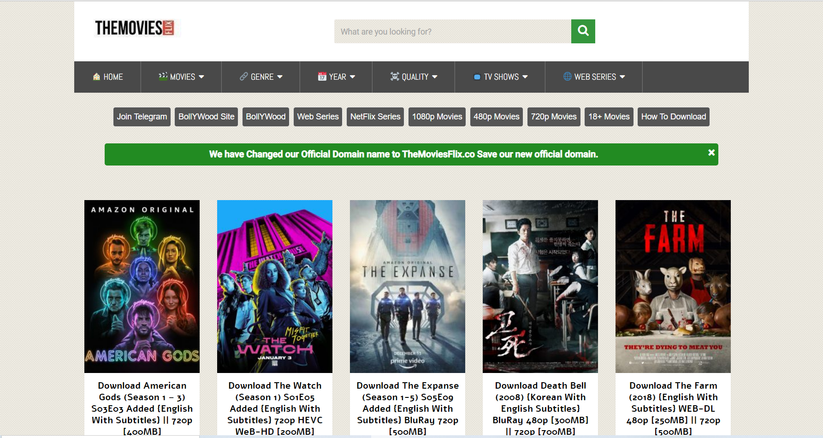823x438 pixels.
Task: Click the Year calendar icon
Action: pos(322,77)
